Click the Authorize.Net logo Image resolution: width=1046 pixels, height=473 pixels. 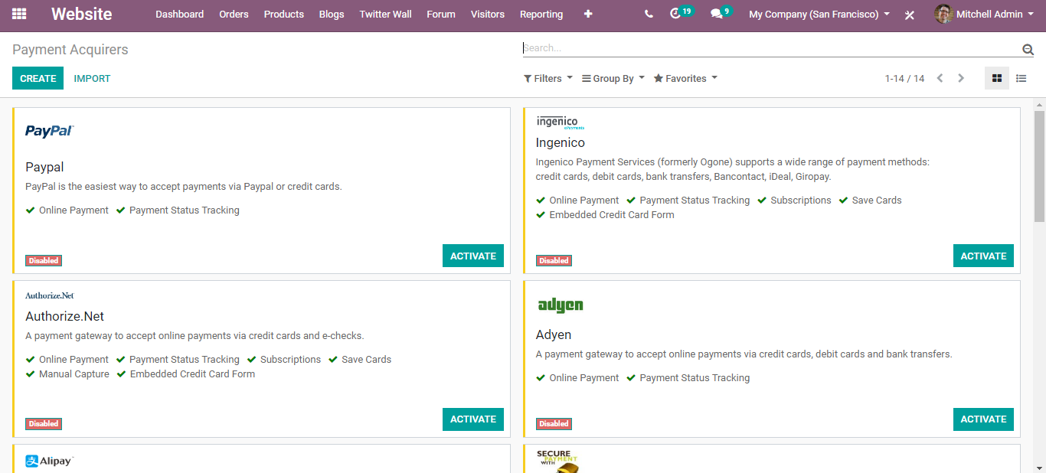(50, 295)
